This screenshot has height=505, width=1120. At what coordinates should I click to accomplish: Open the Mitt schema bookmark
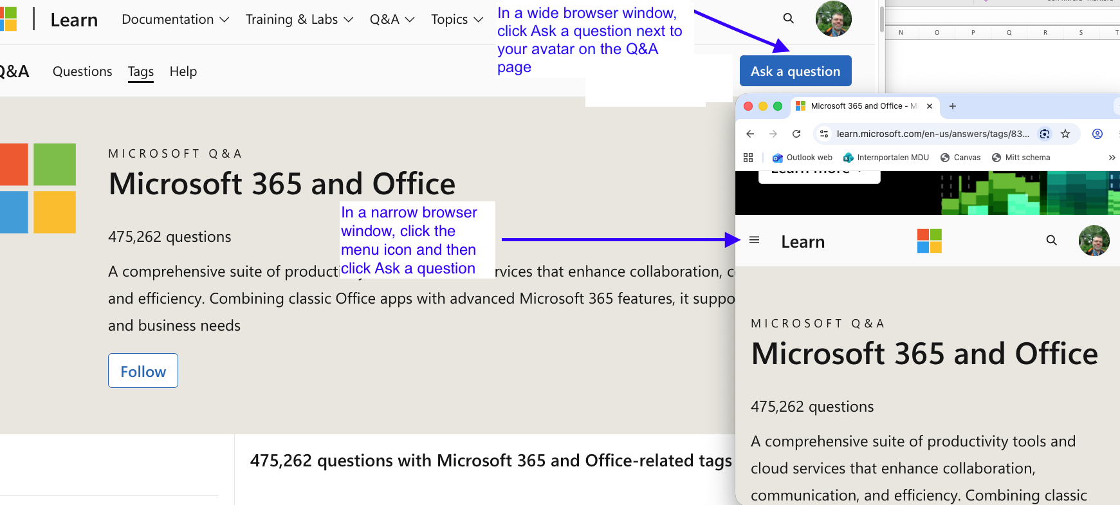point(1021,158)
